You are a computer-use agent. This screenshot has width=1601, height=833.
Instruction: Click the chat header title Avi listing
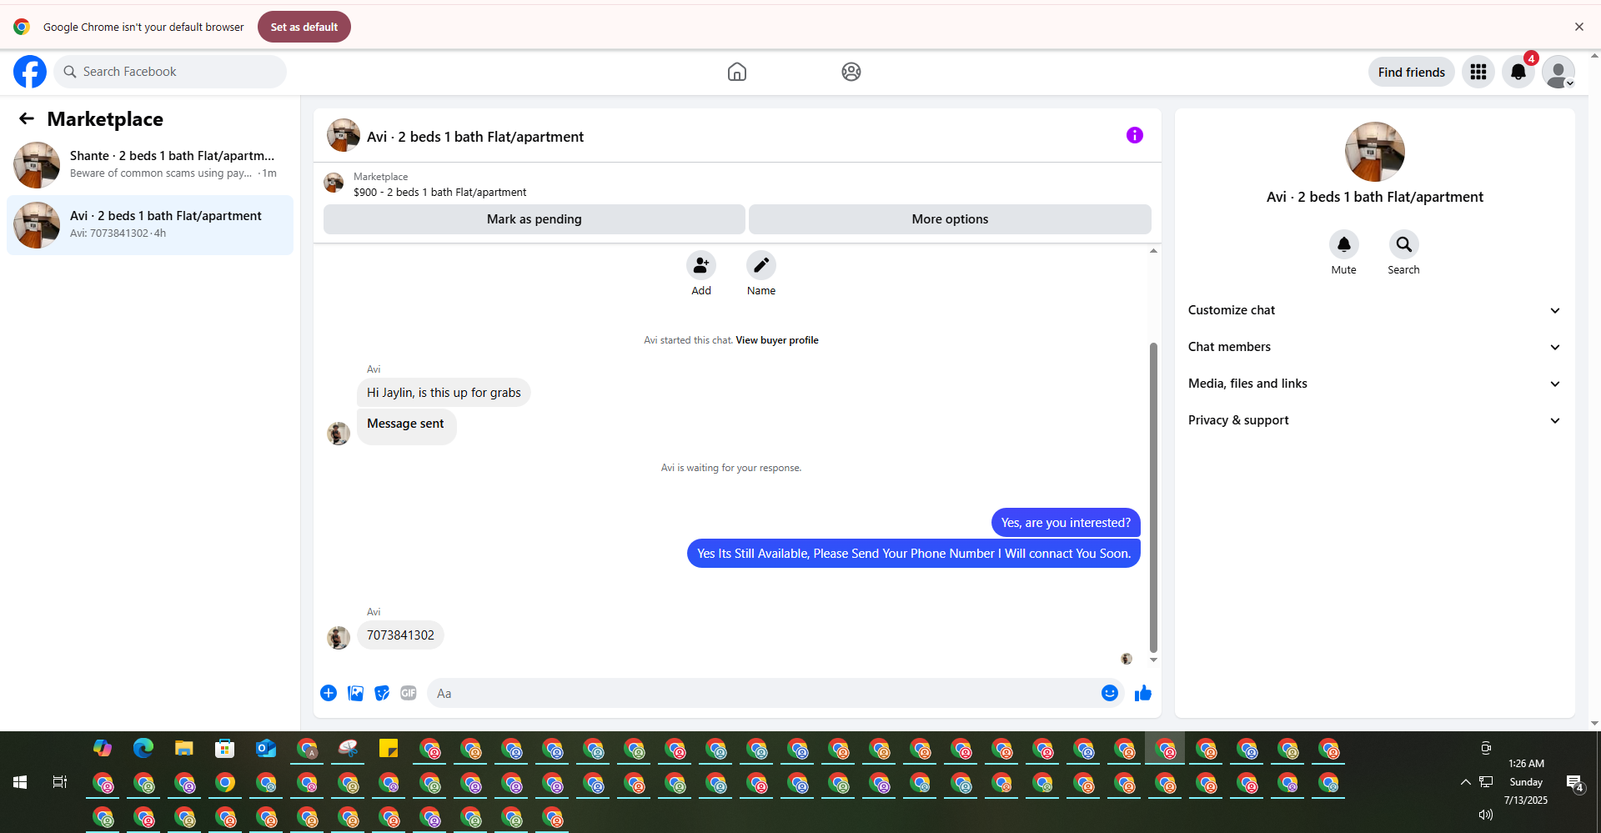point(475,137)
